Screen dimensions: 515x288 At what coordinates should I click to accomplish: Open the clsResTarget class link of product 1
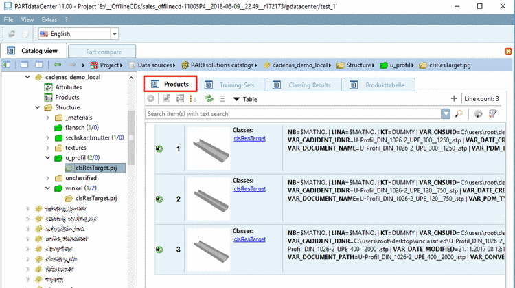(x=250, y=138)
